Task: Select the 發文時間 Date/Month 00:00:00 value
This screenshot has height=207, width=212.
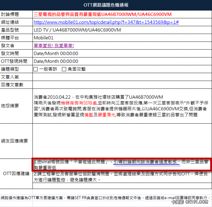Action: [x=56, y=53]
